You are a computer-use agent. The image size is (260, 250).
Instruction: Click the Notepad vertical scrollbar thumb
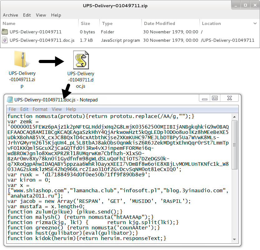pyautogui.click(x=234, y=145)
